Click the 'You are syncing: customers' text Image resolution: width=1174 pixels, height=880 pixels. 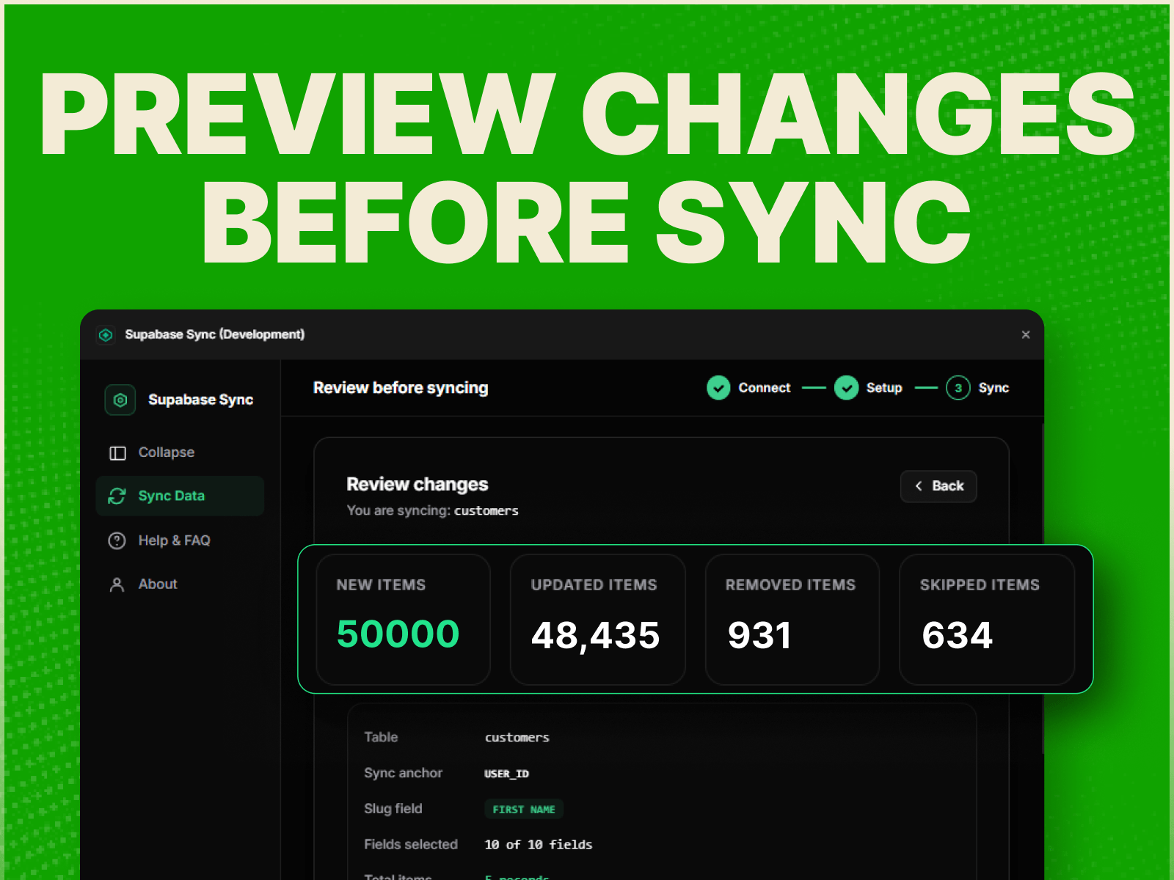(x=433, y=510)
